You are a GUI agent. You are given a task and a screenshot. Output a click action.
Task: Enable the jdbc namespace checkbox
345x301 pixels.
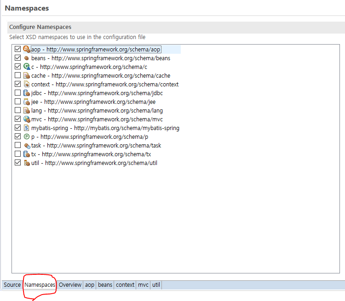(17, 93)
